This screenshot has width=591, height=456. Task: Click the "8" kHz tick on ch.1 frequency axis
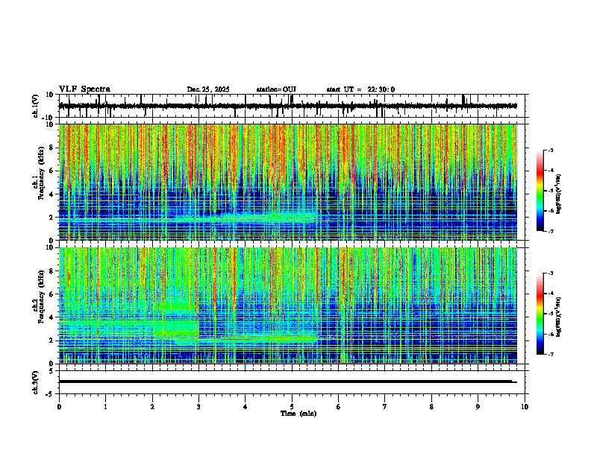click(52, 148)
